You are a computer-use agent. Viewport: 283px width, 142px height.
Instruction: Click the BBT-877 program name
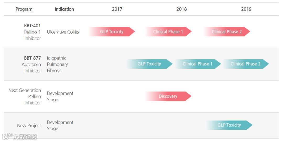[x=32, y=58]
